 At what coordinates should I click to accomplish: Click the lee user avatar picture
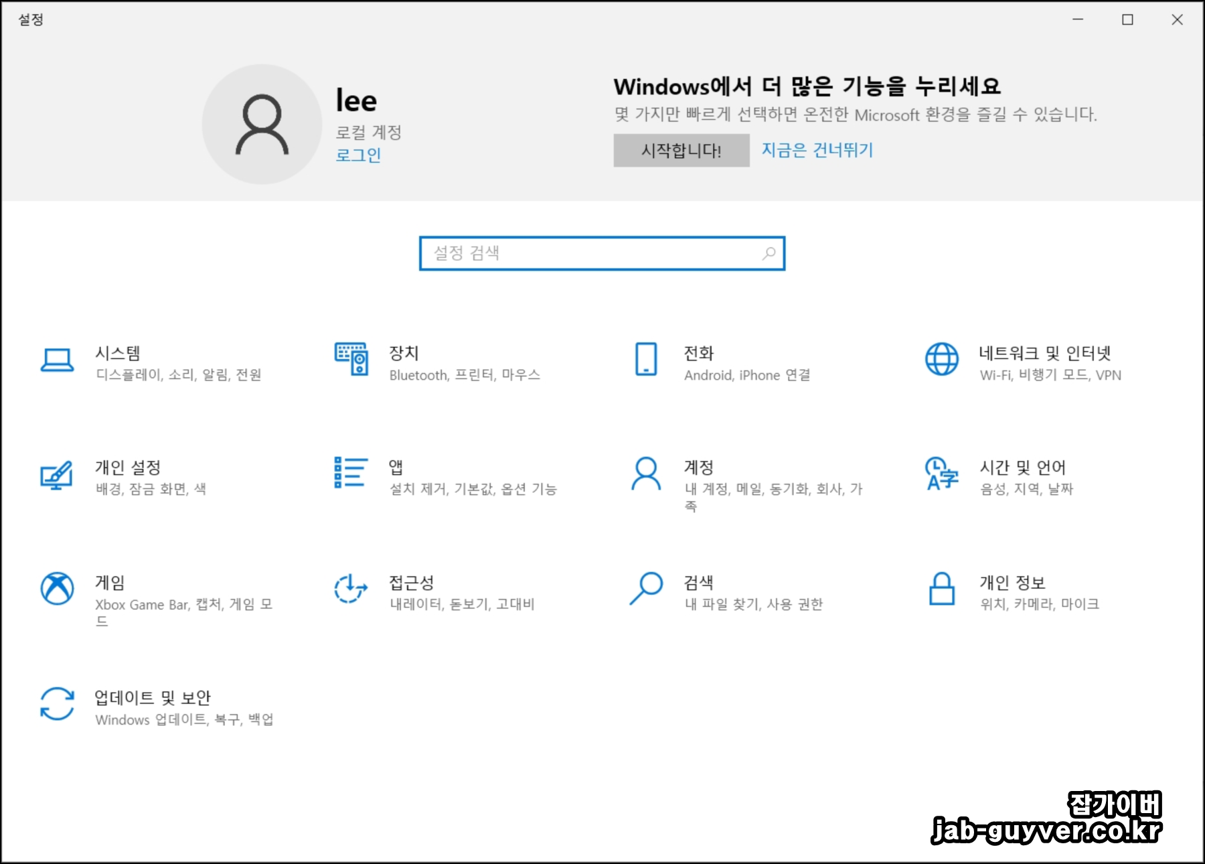262,125
